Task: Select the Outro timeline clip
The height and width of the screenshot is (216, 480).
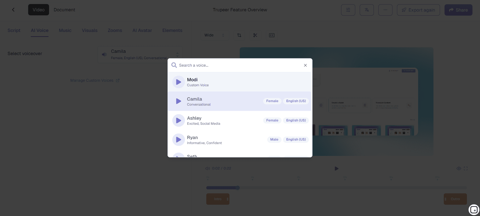Action: 455,199
